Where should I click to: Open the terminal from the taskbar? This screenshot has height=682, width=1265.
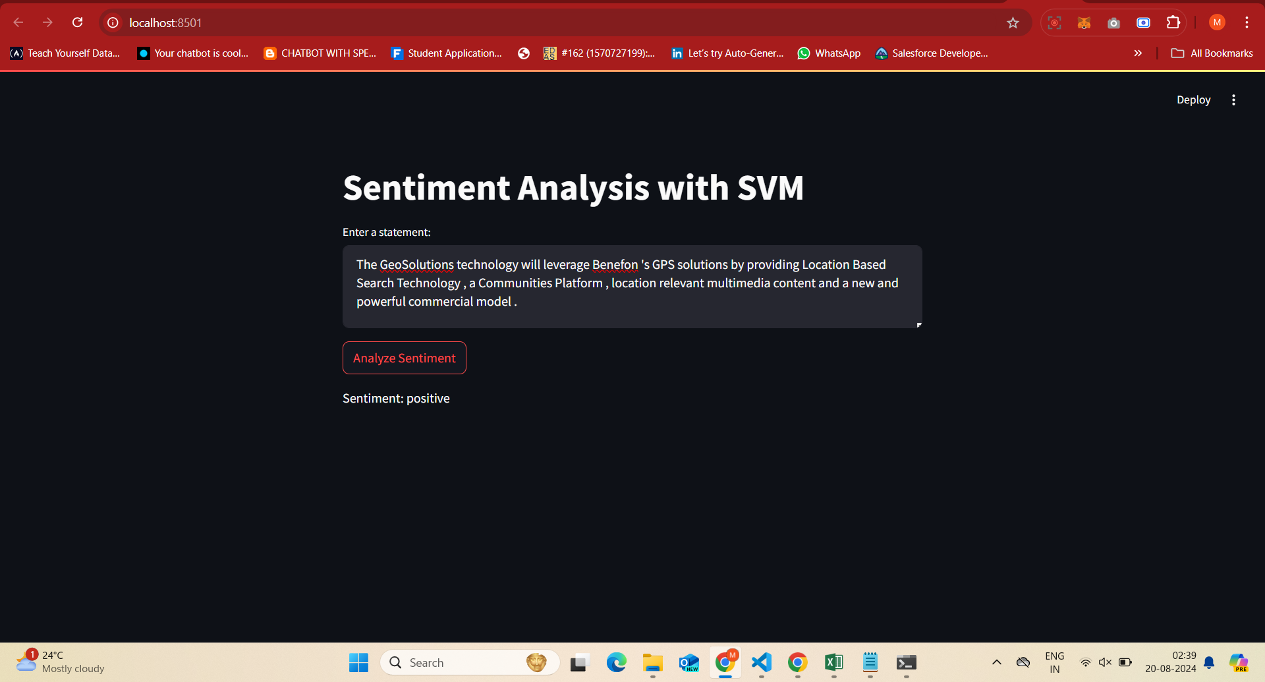point(907,662)
